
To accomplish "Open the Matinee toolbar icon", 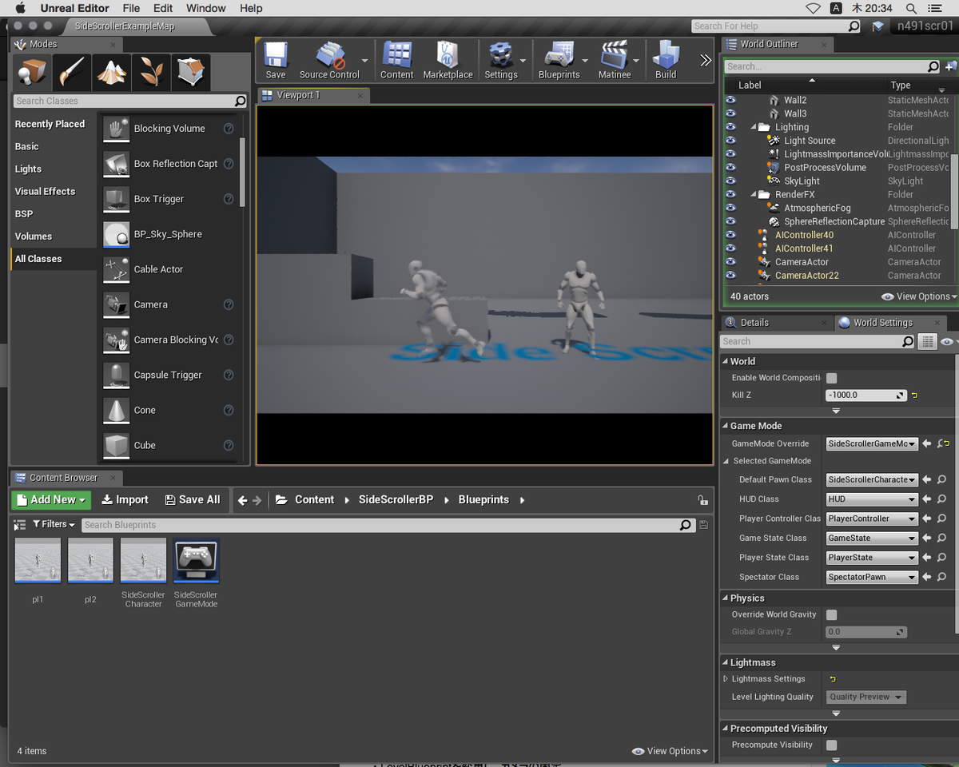I will [615, 61].
